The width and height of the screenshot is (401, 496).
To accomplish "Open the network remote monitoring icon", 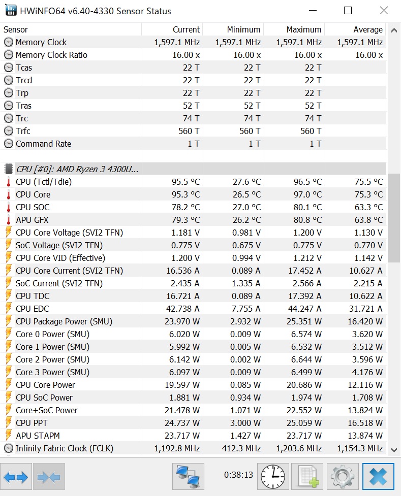I will pos(188,477).
